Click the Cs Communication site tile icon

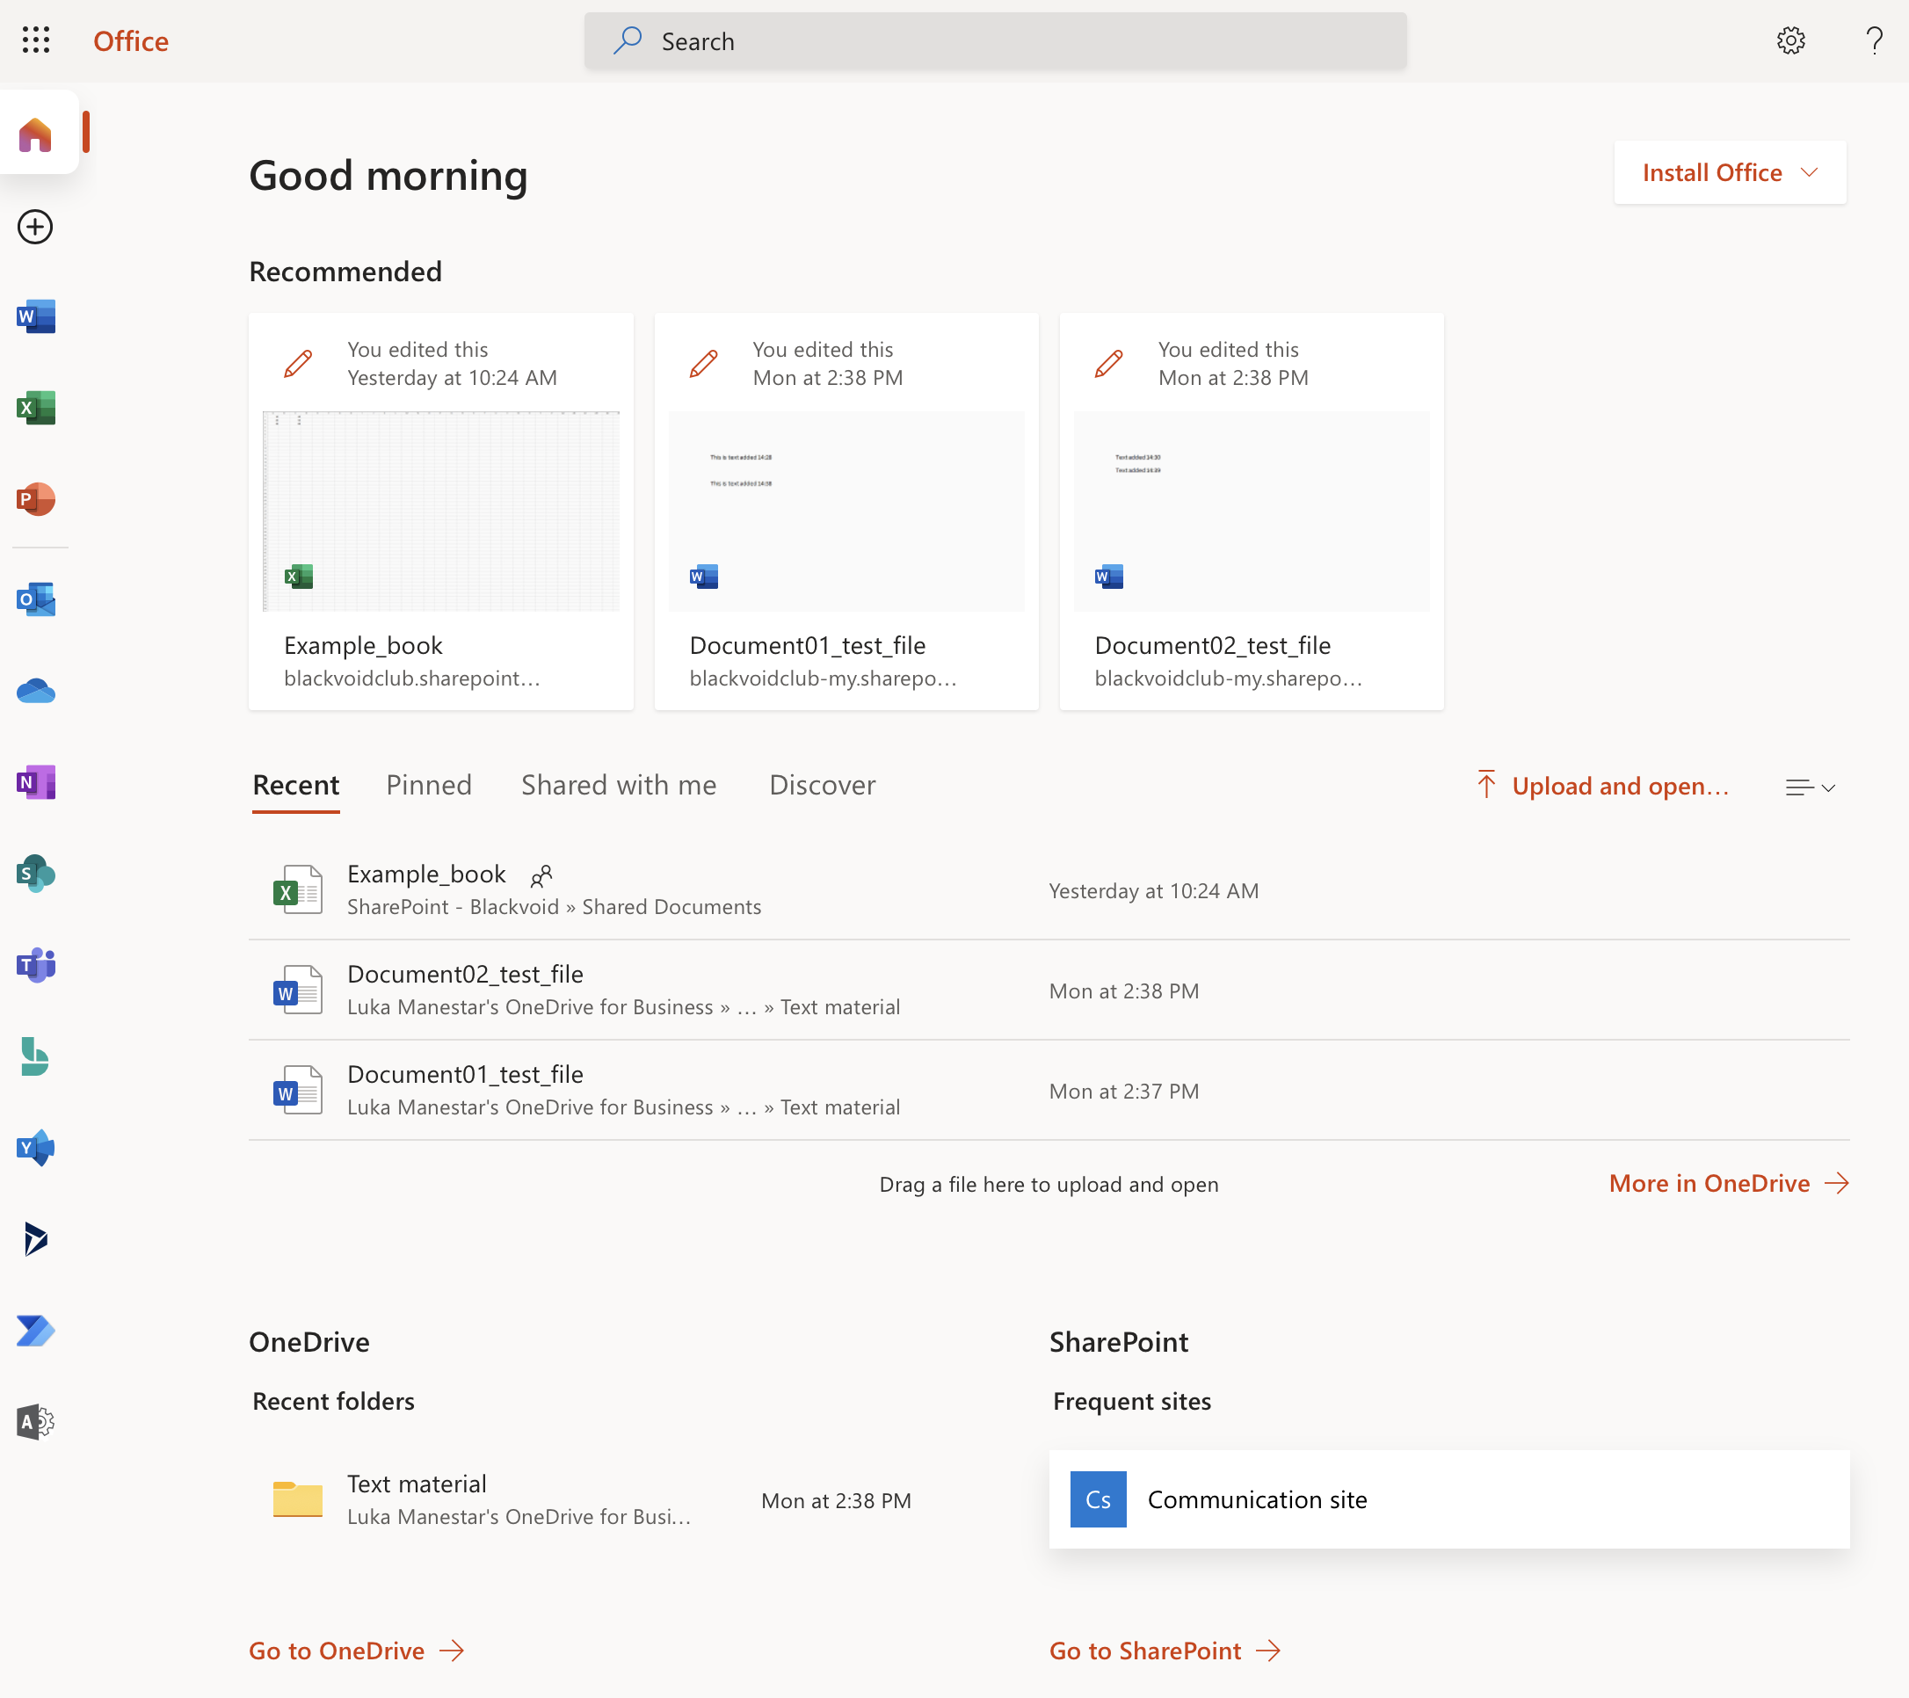(x=1098, y=1499)
